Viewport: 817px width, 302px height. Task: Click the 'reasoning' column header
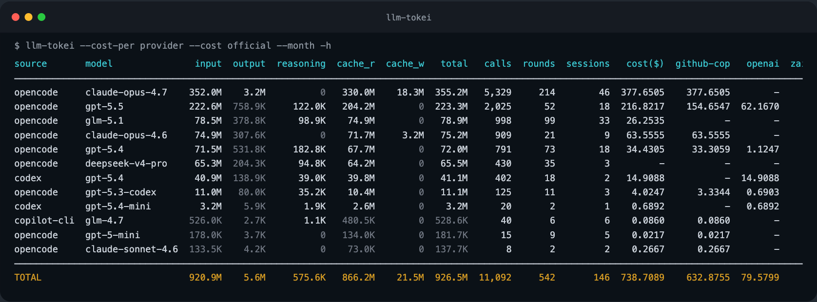tap(301, 64)
